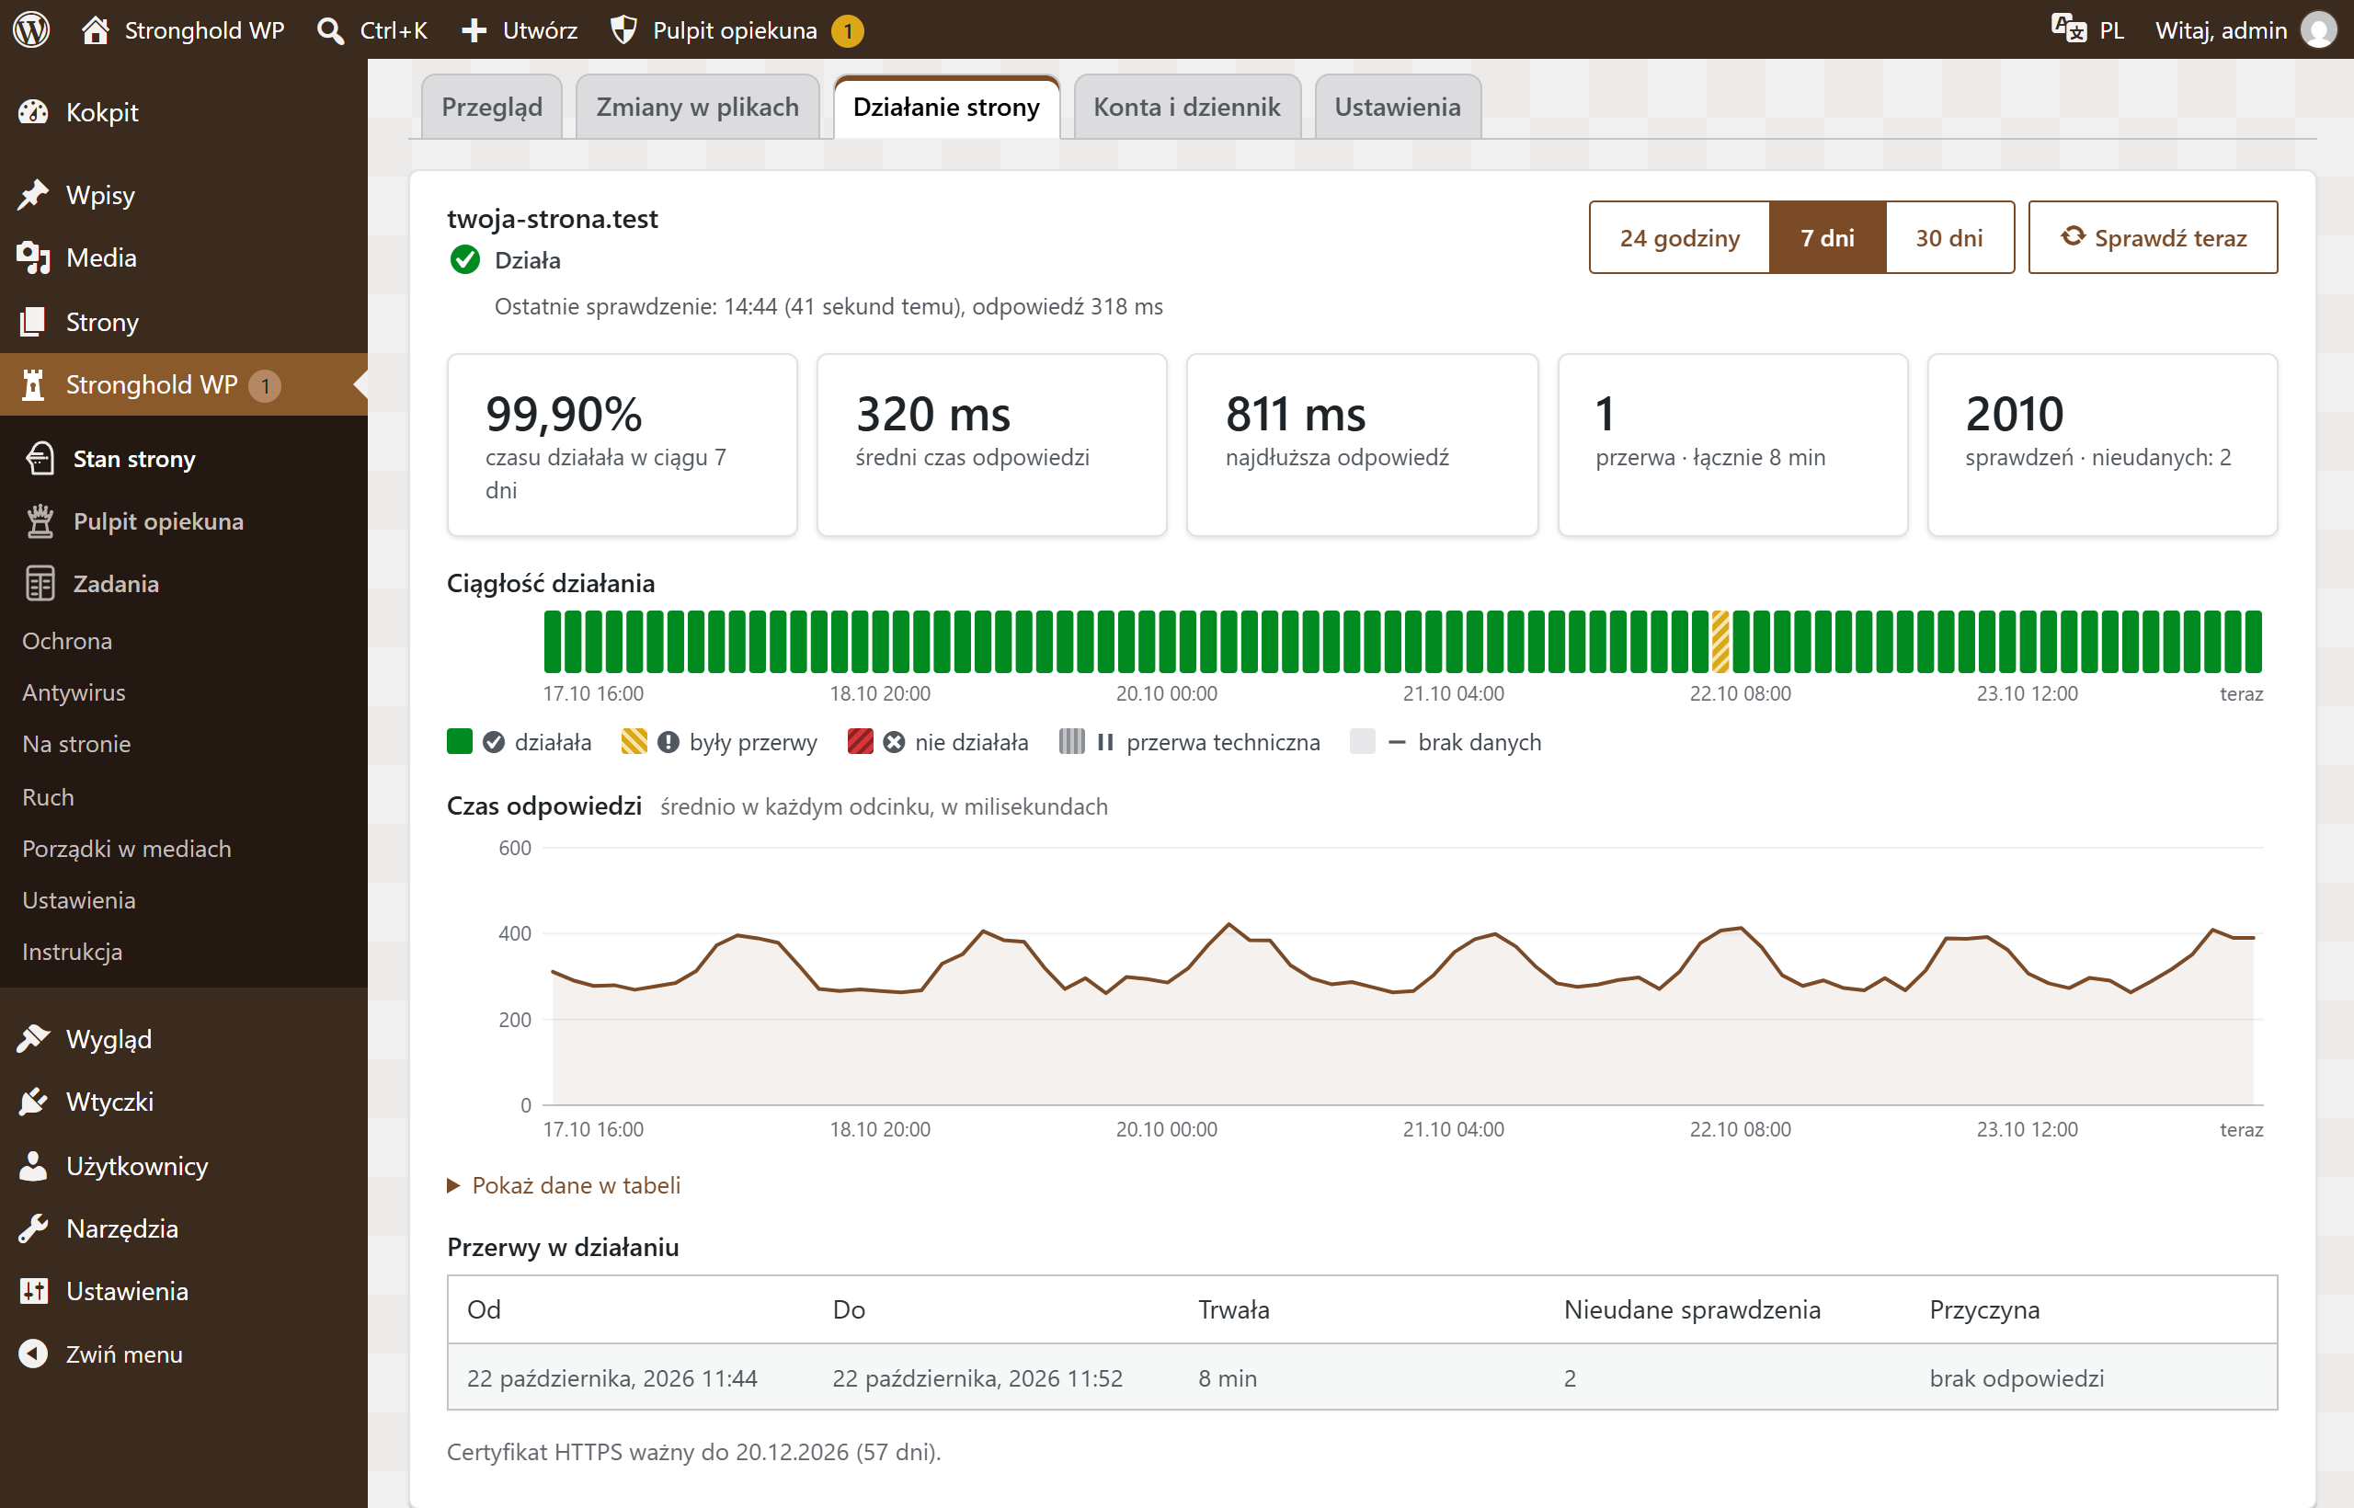Click the search magnifier icon Ctrl+K
This screenshot has height=1508, width=2354.
point(330,30)
